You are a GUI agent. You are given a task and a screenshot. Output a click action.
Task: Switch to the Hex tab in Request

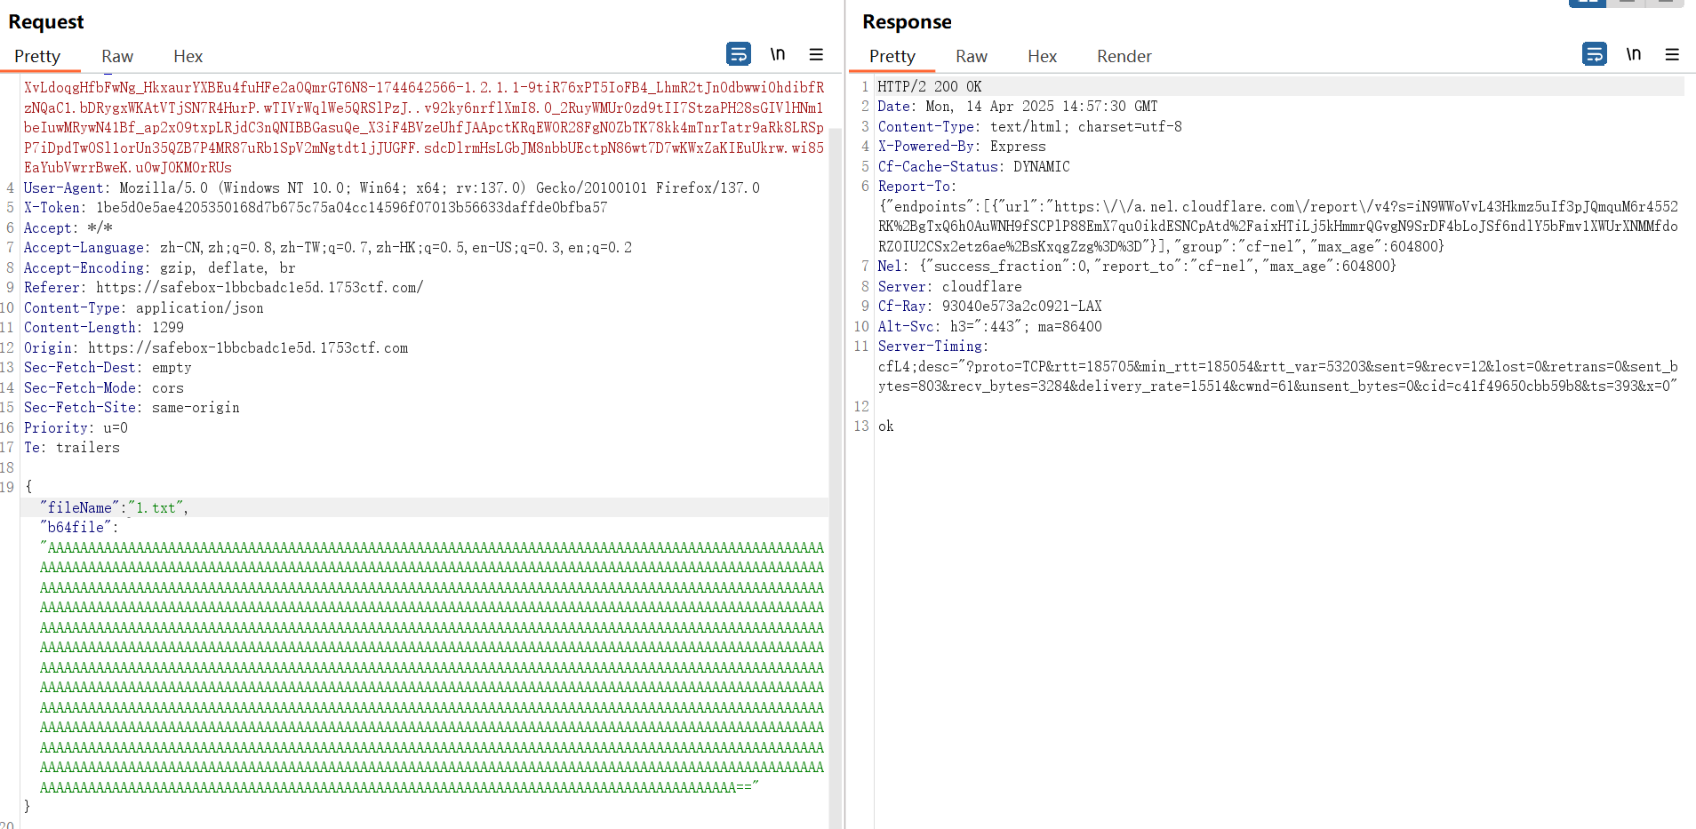pyautogui.click(x=188, y=56)
